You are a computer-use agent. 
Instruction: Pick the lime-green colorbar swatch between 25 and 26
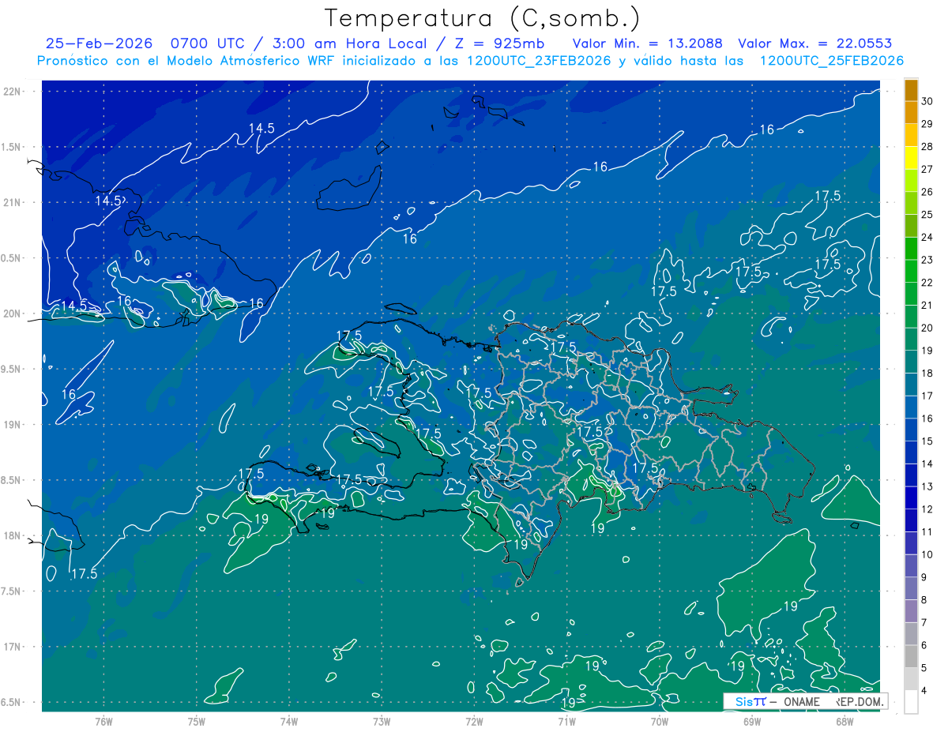[x=911, y=204]
